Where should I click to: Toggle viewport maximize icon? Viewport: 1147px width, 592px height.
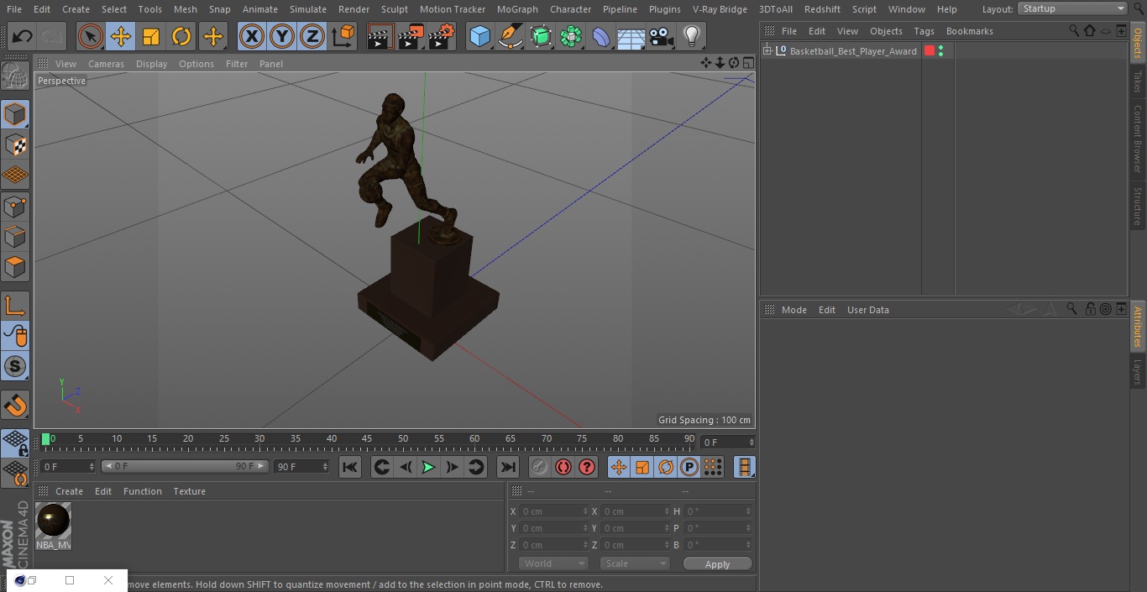[x=747, y=63]
